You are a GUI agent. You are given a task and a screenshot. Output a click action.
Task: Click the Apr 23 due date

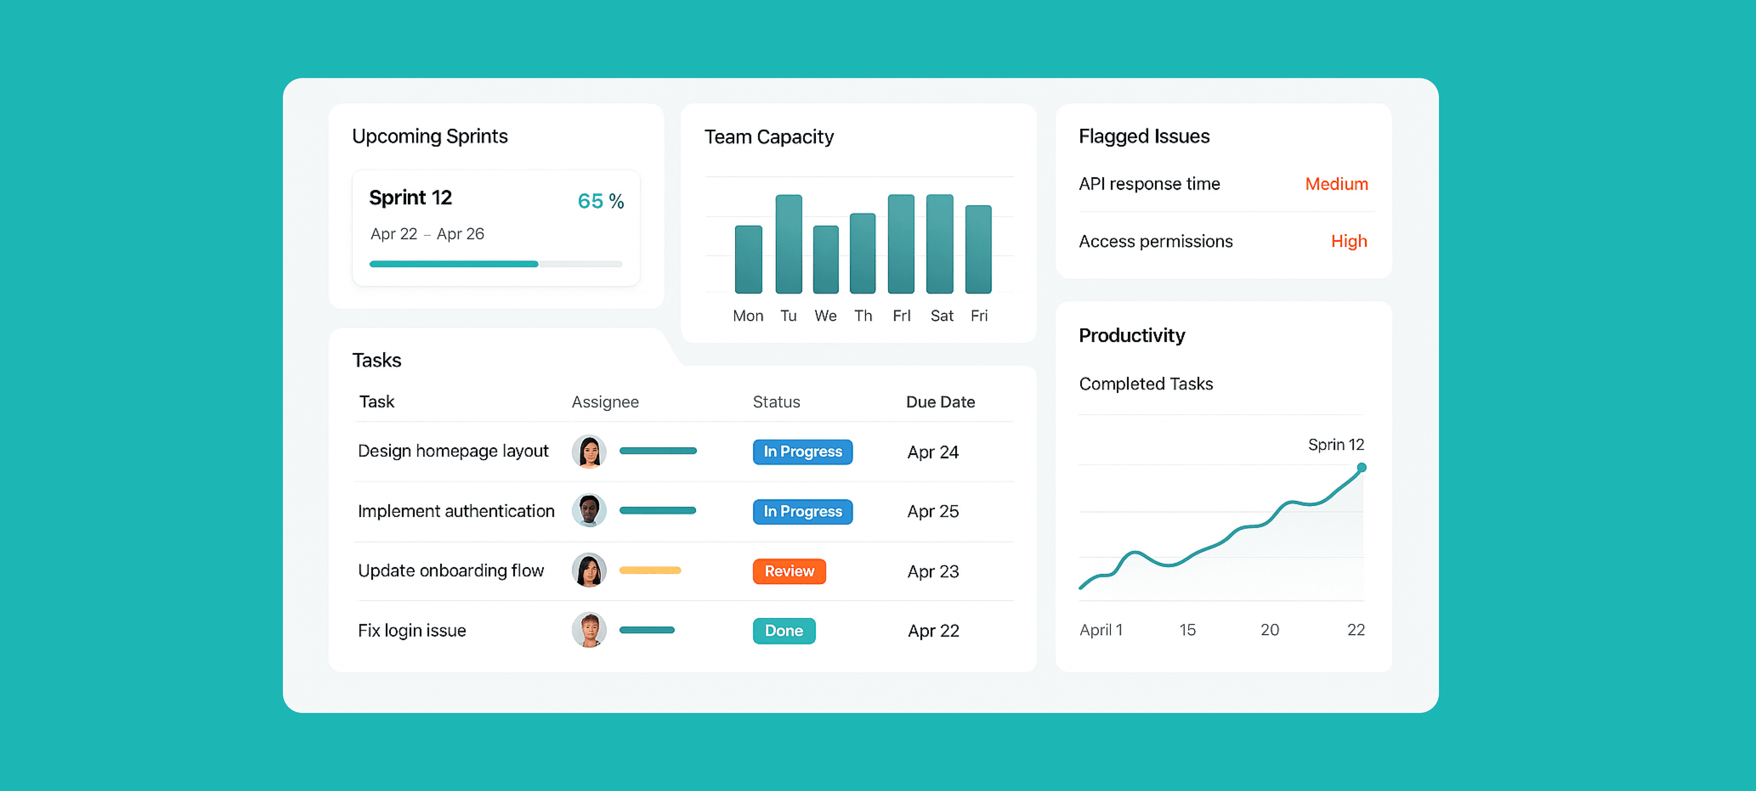pyautogui.click(x=932, y=572)
